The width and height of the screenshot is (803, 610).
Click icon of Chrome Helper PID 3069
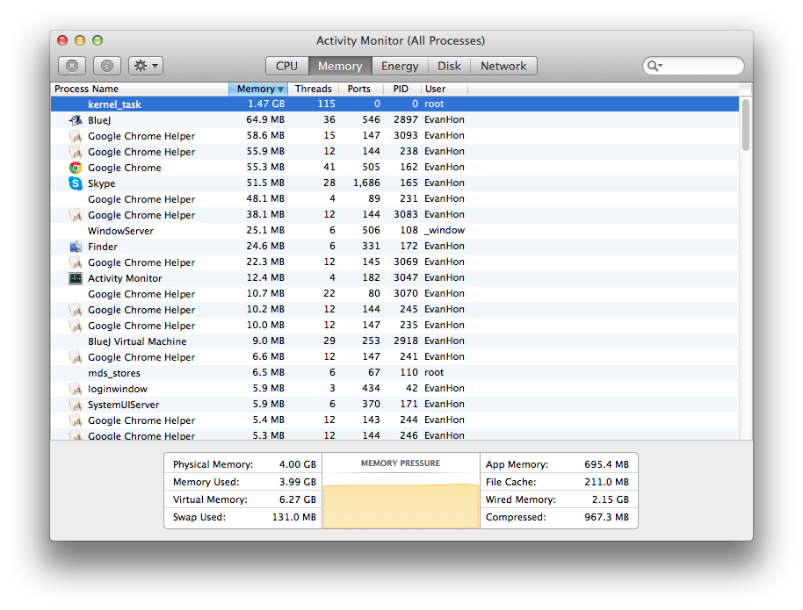76,262
